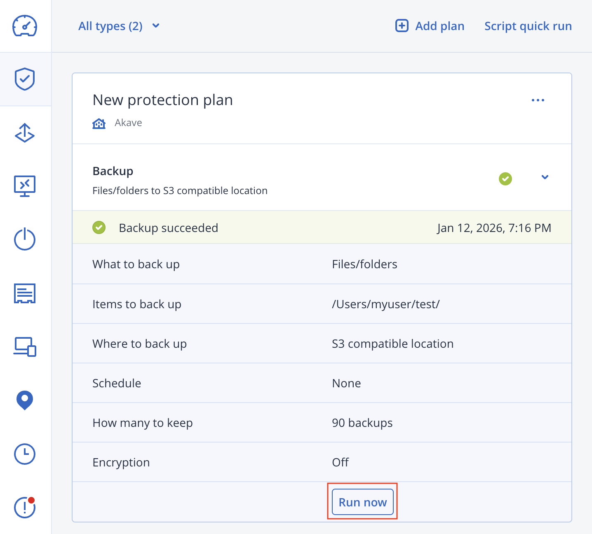The image size is (592, 534).
Task: Open the plan options ellipsis menu
Action: click(538, 100)
